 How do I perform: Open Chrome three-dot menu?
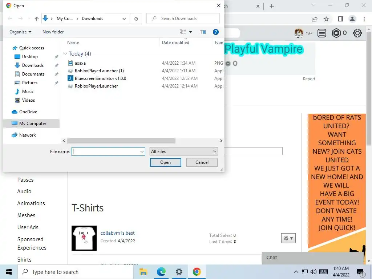click(x=364, y=19)
